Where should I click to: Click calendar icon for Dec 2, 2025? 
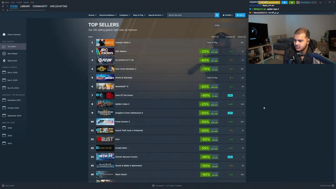tap(4, 80)
